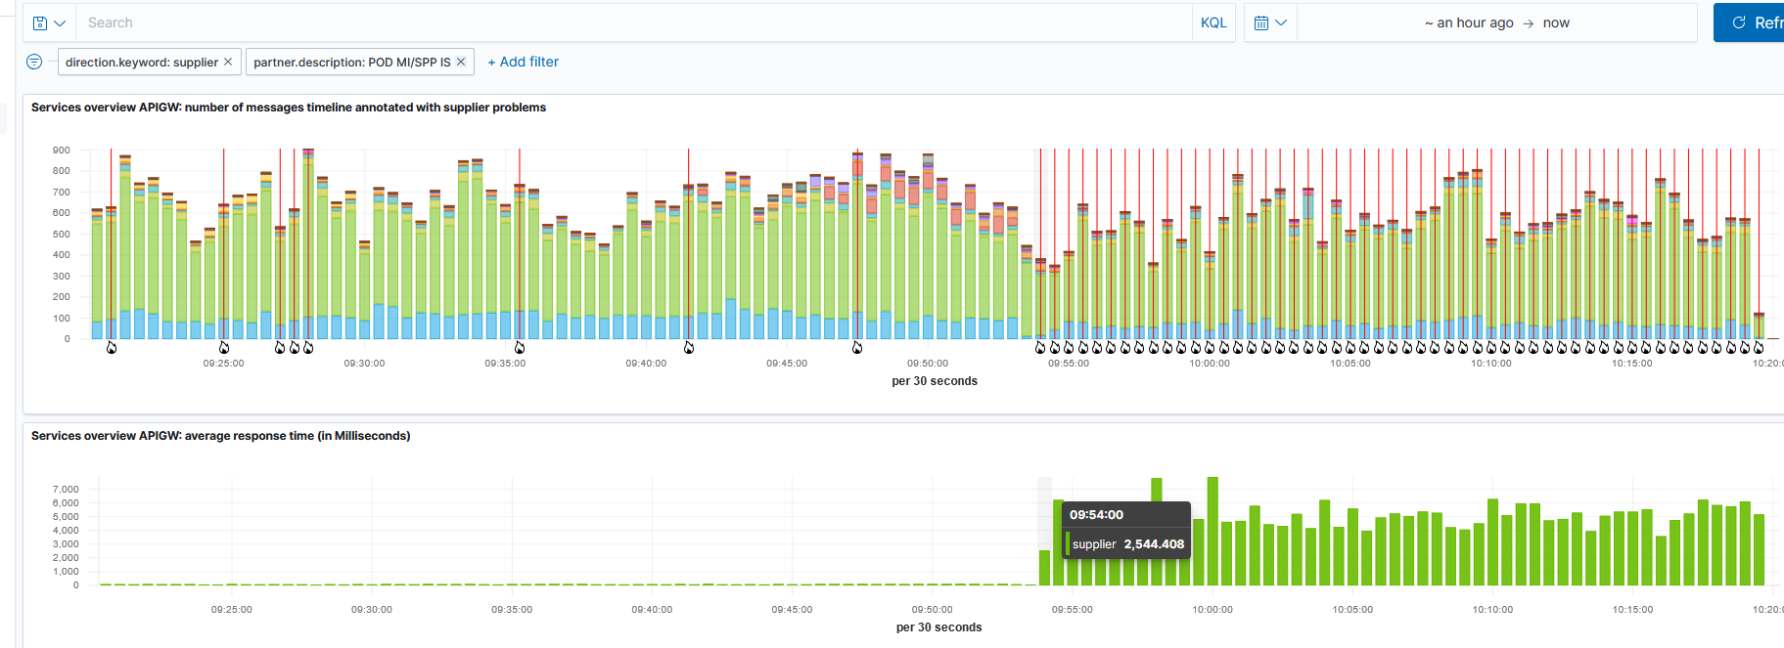
Task: Toggle the KQL query language switcher
Action: [x=1213, y=22]
